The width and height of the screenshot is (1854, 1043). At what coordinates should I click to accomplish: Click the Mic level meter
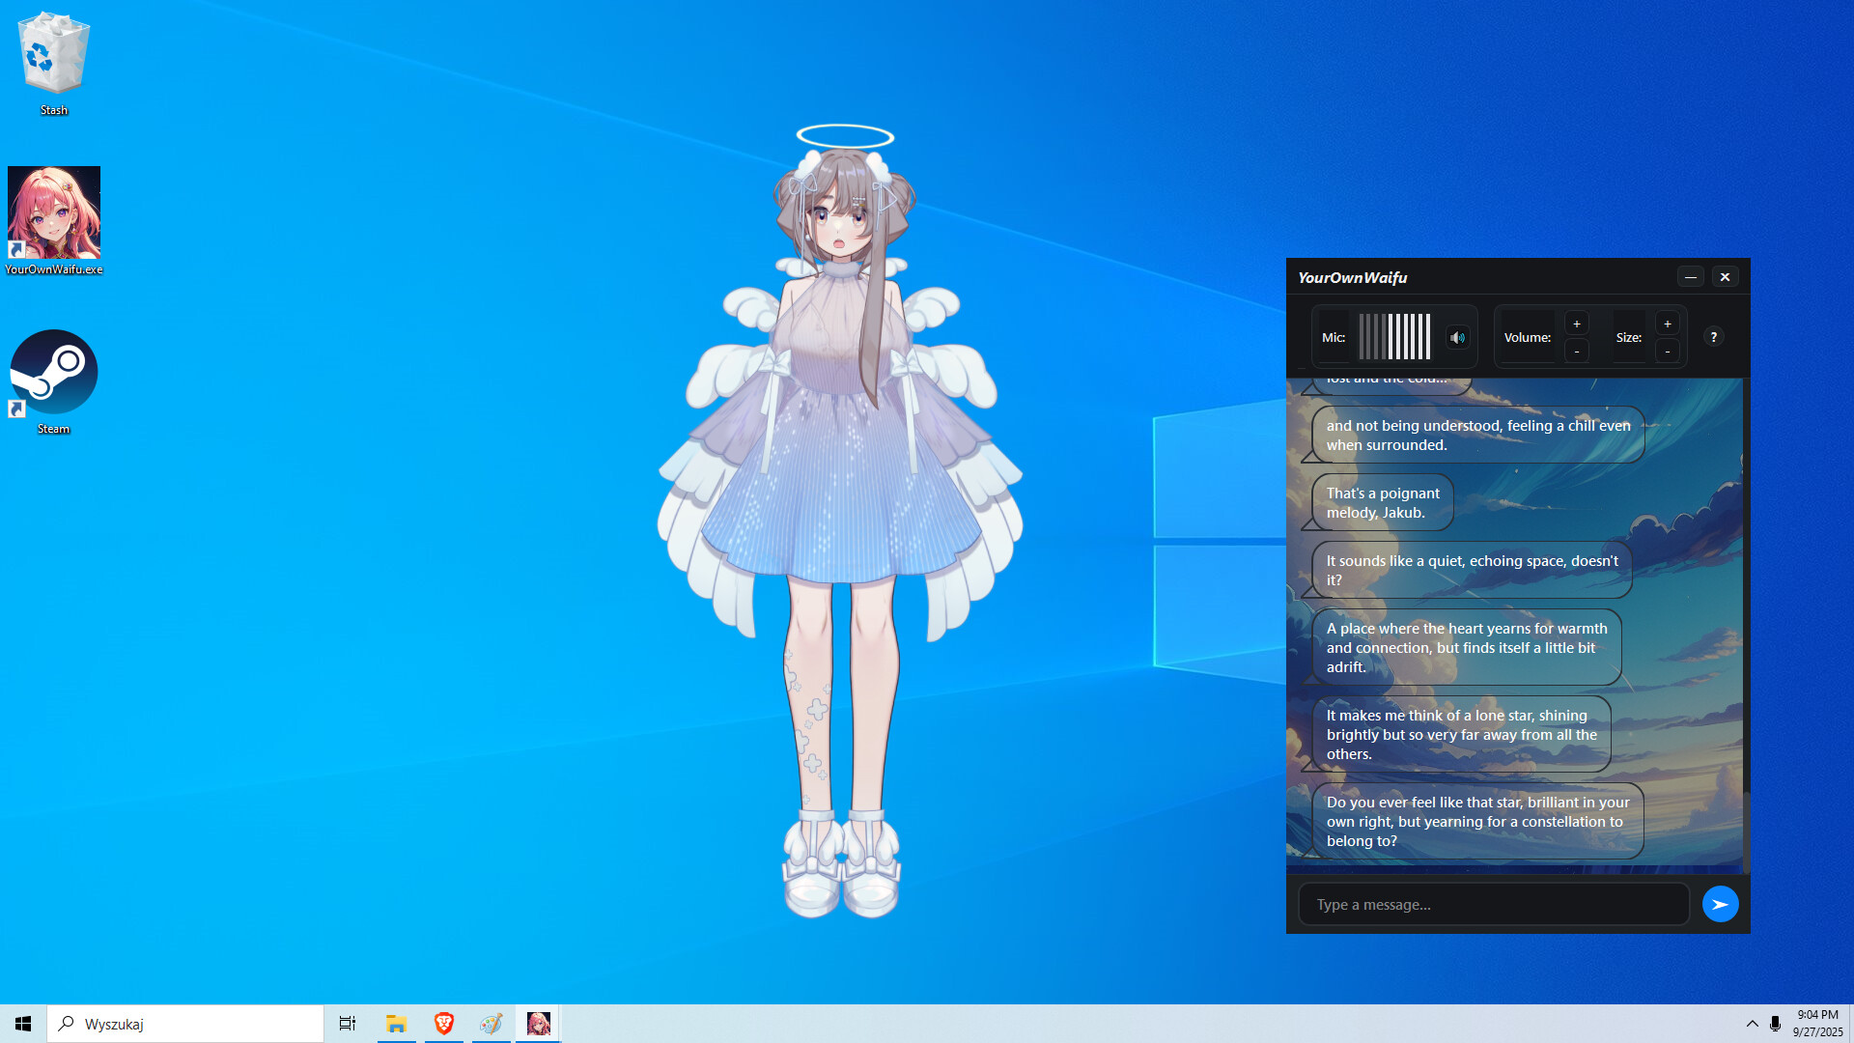click(1395, 337)
